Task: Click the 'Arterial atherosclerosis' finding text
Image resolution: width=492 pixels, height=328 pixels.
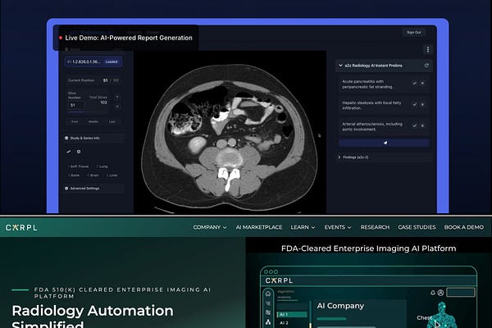Action: coord(372,126)
